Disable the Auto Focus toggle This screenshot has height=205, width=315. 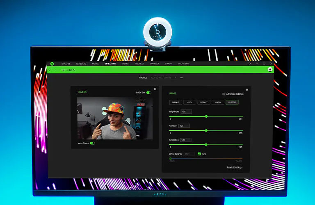click(x=92, y=143)
